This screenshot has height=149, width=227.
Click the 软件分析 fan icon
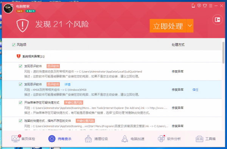tap(161, 138)
